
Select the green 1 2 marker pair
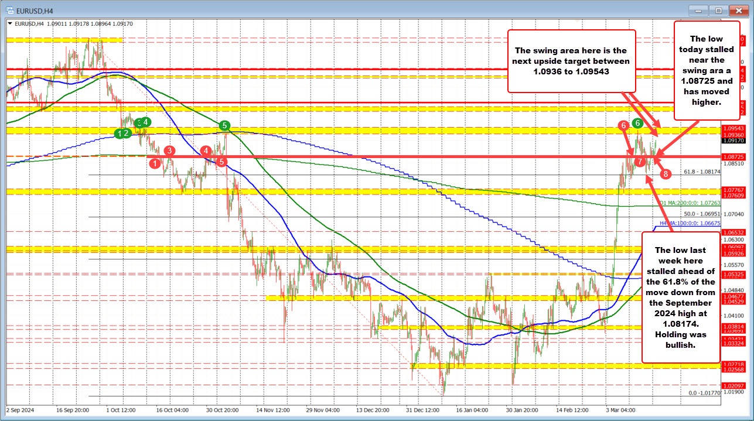pyautogui.click(x=122, y=134)
